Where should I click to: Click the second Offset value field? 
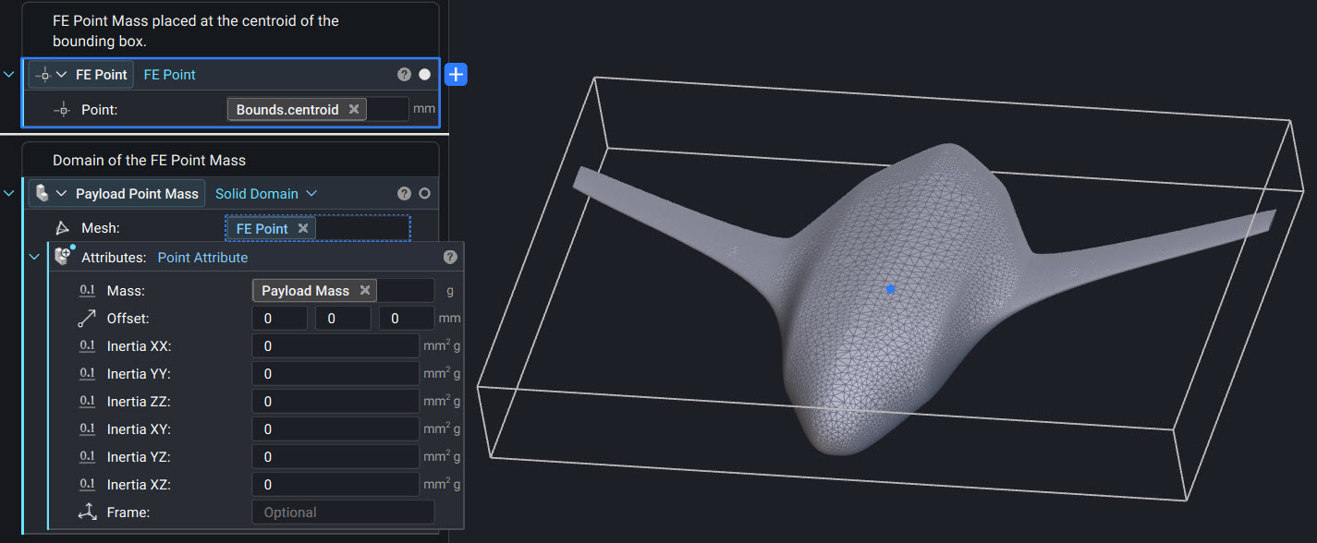343,319
